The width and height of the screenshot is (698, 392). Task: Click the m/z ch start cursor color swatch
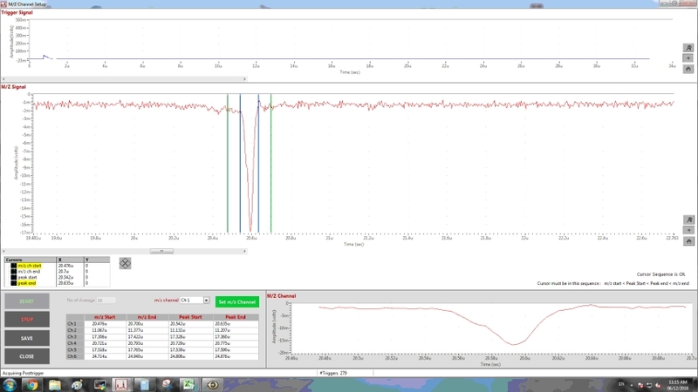[14, 266]
